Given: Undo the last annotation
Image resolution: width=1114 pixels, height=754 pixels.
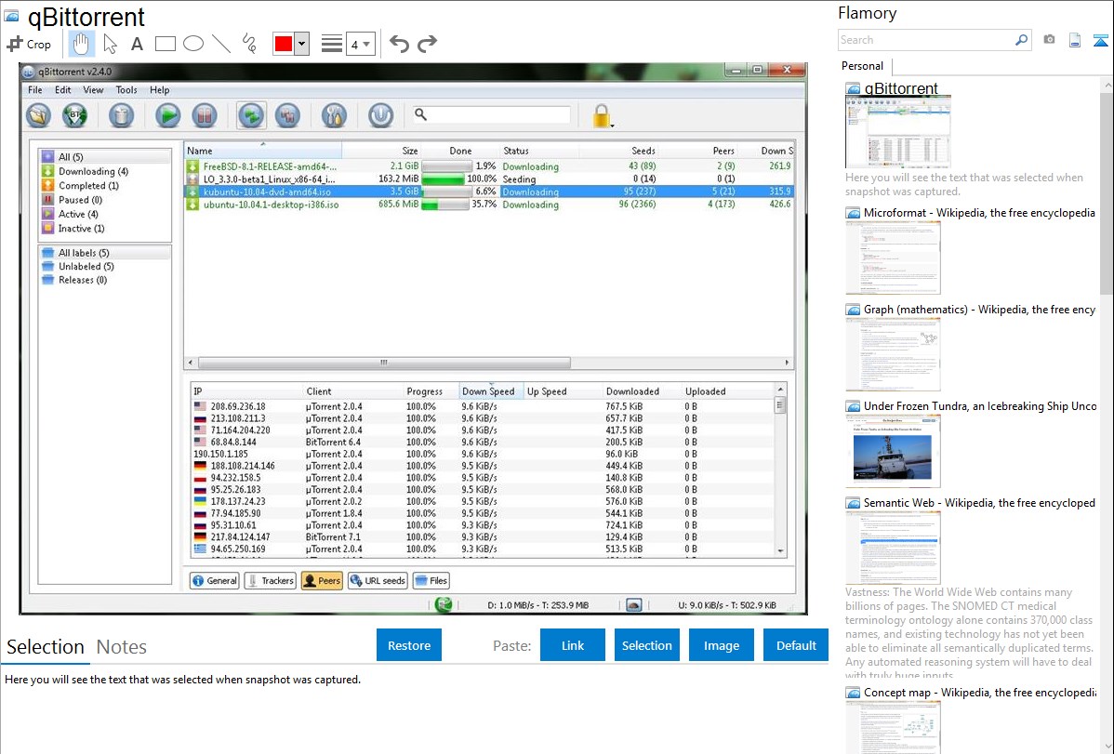Looking at the screenshot, I should pos(399,44).
